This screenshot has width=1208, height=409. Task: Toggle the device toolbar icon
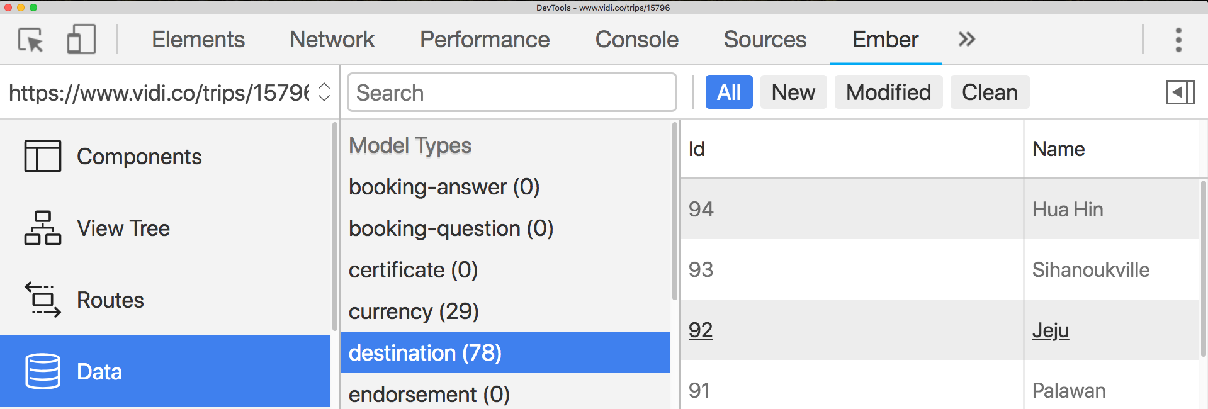tap(81, 40)
